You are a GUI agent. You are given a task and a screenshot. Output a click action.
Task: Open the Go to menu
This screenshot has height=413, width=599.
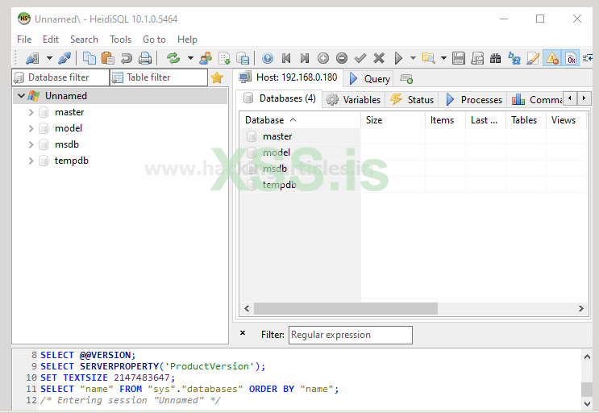[x=154, y=40]
